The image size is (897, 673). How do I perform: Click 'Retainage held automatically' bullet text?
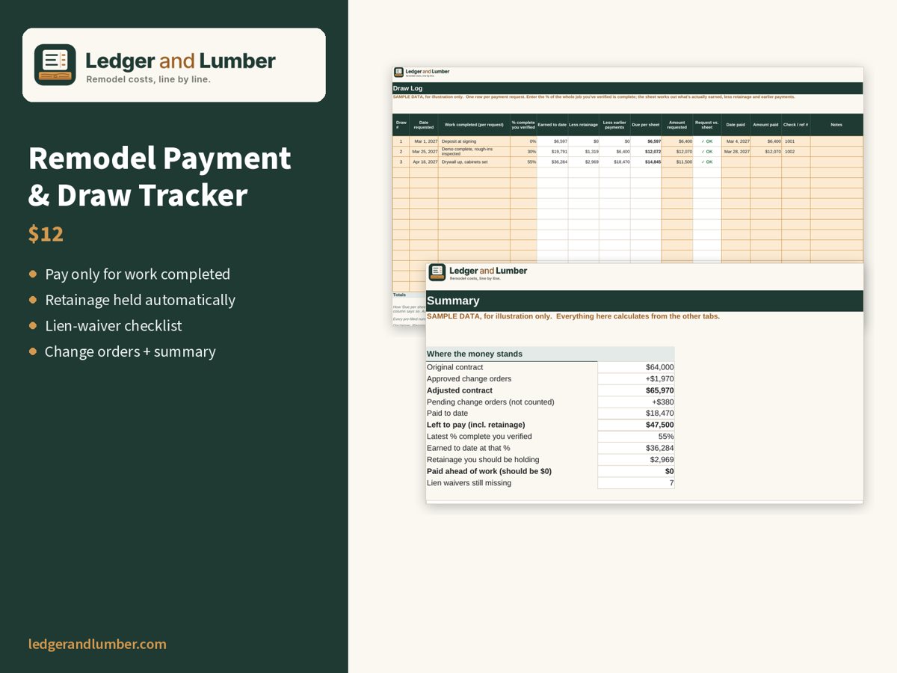pyautogui.click(x=140, y=300)
